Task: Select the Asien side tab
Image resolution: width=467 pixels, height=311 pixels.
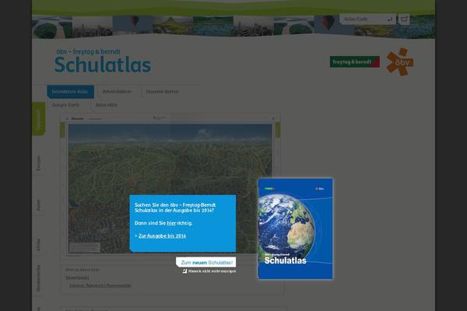Action: (x=38, y=204)
